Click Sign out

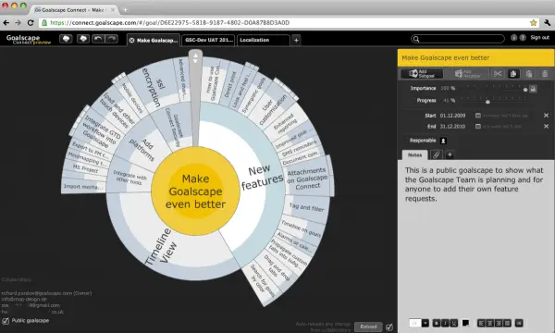click(540, 38)
